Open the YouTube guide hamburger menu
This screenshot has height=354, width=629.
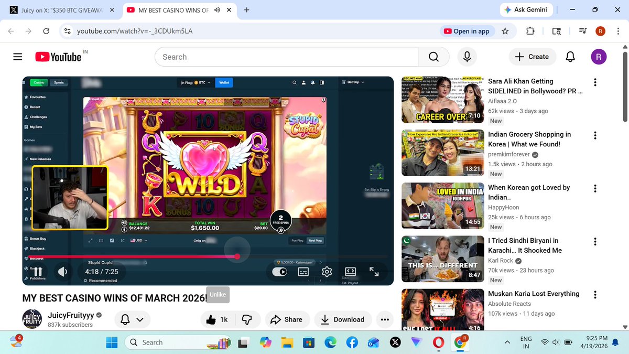tap(18, 57)
